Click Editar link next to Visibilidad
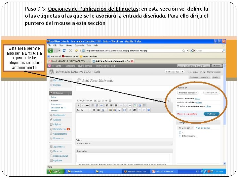This screenshot has width=238, height=179. [x=199, y=102]
